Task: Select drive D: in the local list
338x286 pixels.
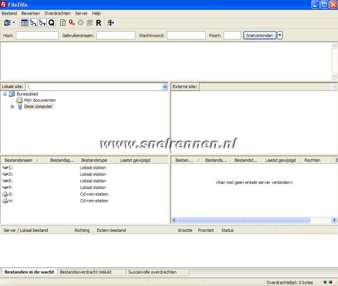Action: point(8,174)
